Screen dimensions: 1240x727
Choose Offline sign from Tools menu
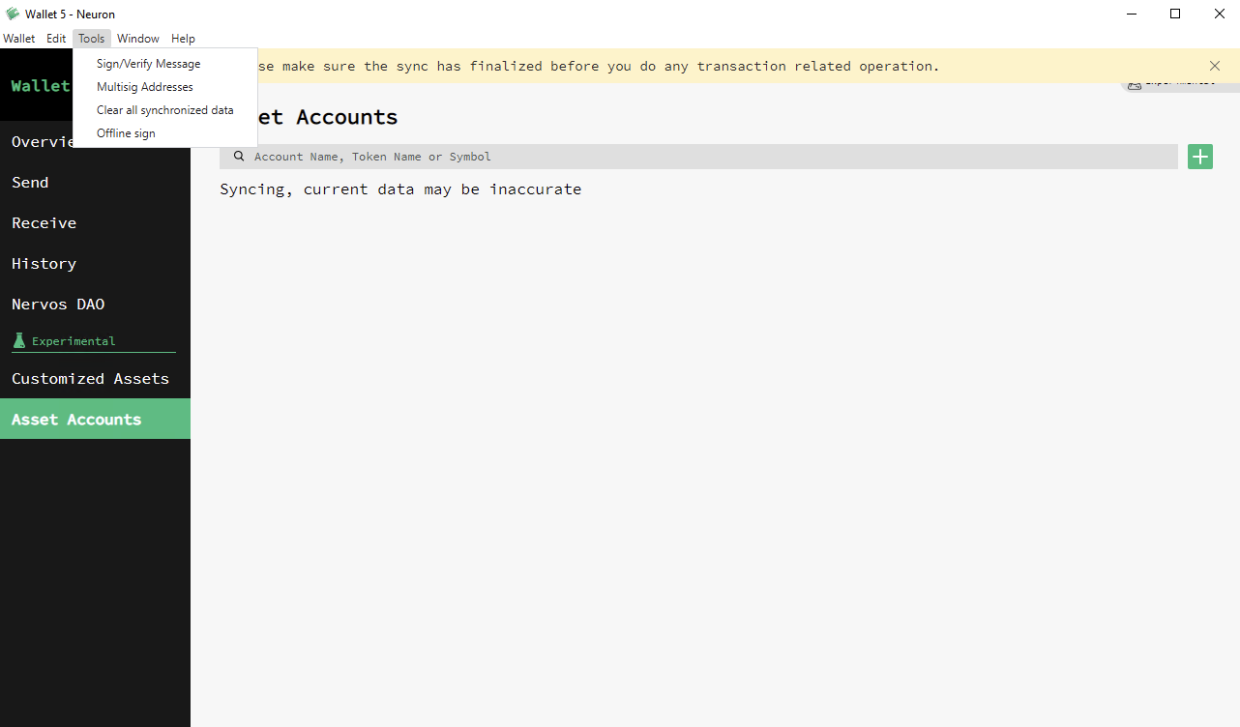pyautogui.click(x=124, y=132)
